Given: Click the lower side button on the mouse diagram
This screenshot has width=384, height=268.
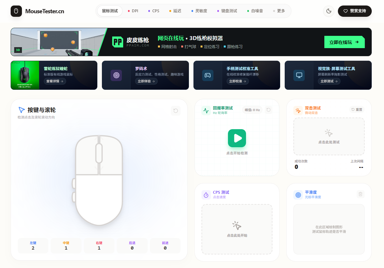Looking at the screenshot, I should pos(74,197).
